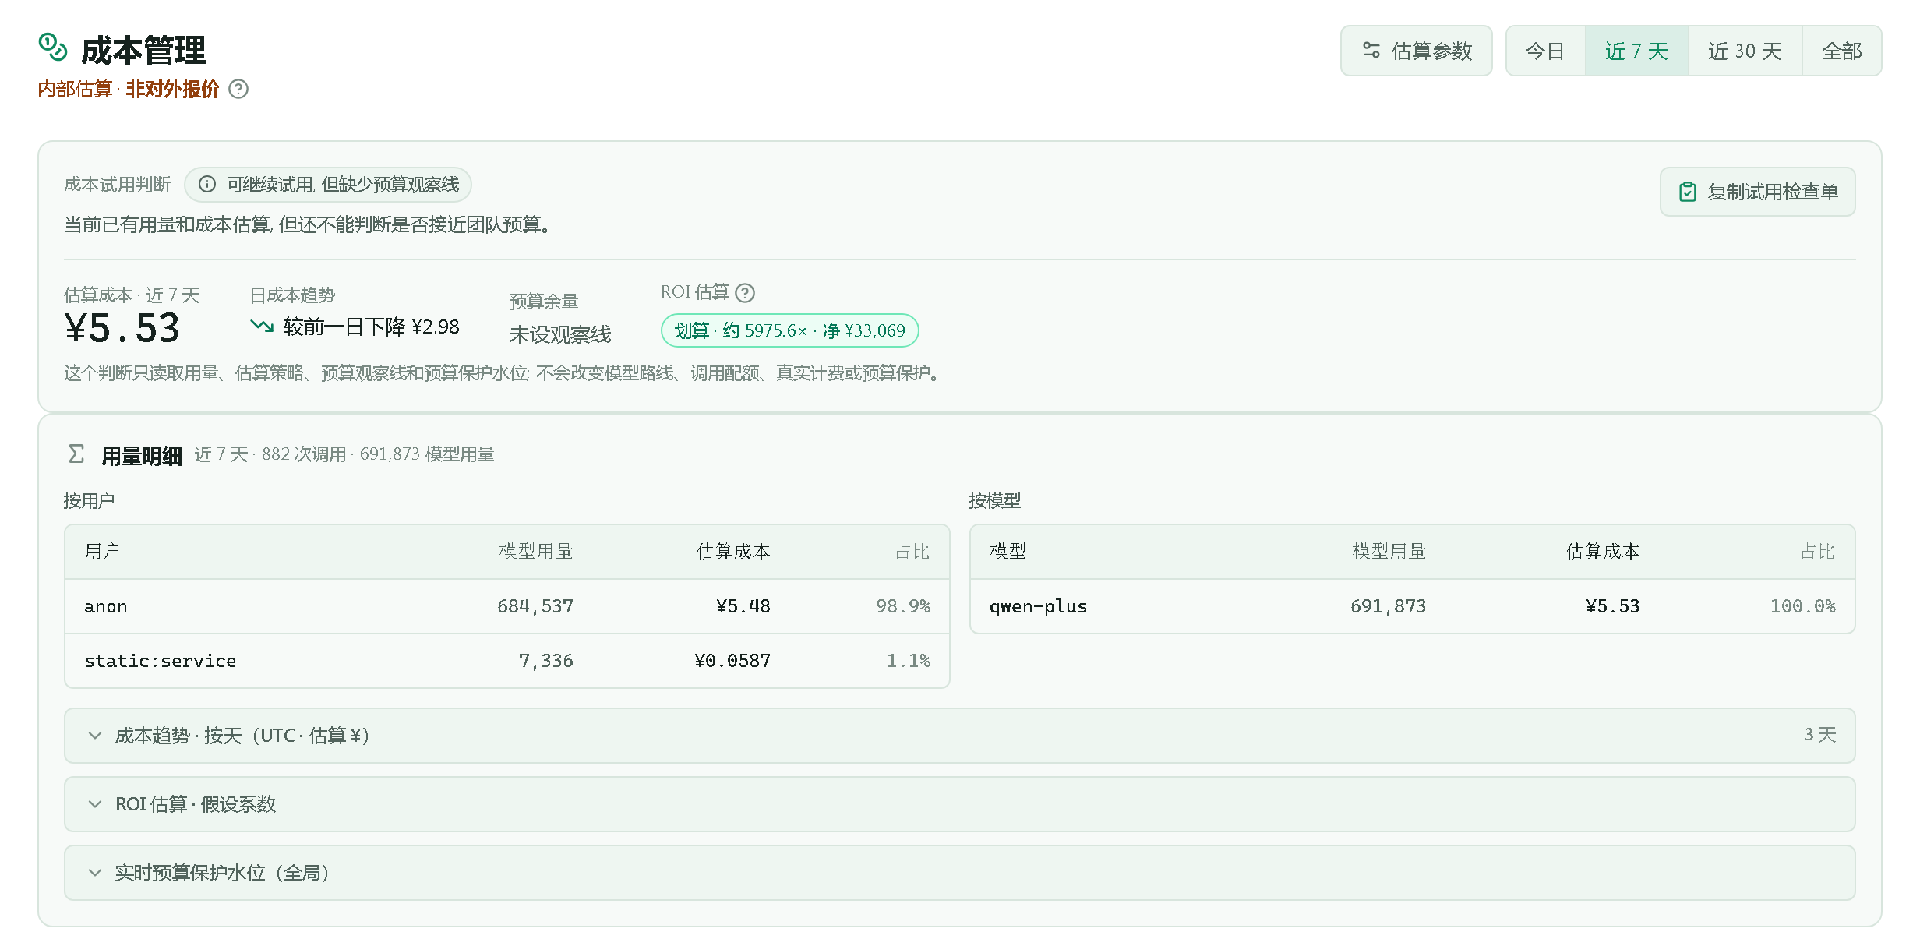1920x946 pixels.
Task: Switch time range to 近 30 天
Action: click(1745, 51)
